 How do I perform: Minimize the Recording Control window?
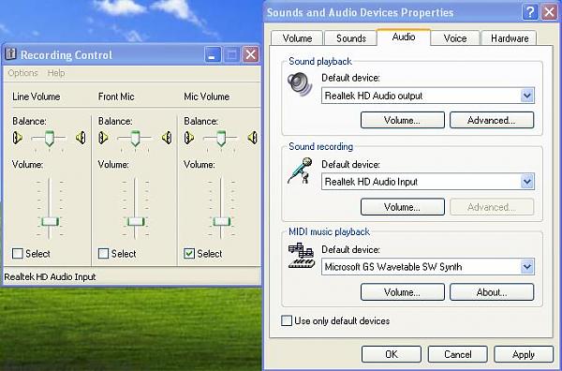tap(213, 55)
